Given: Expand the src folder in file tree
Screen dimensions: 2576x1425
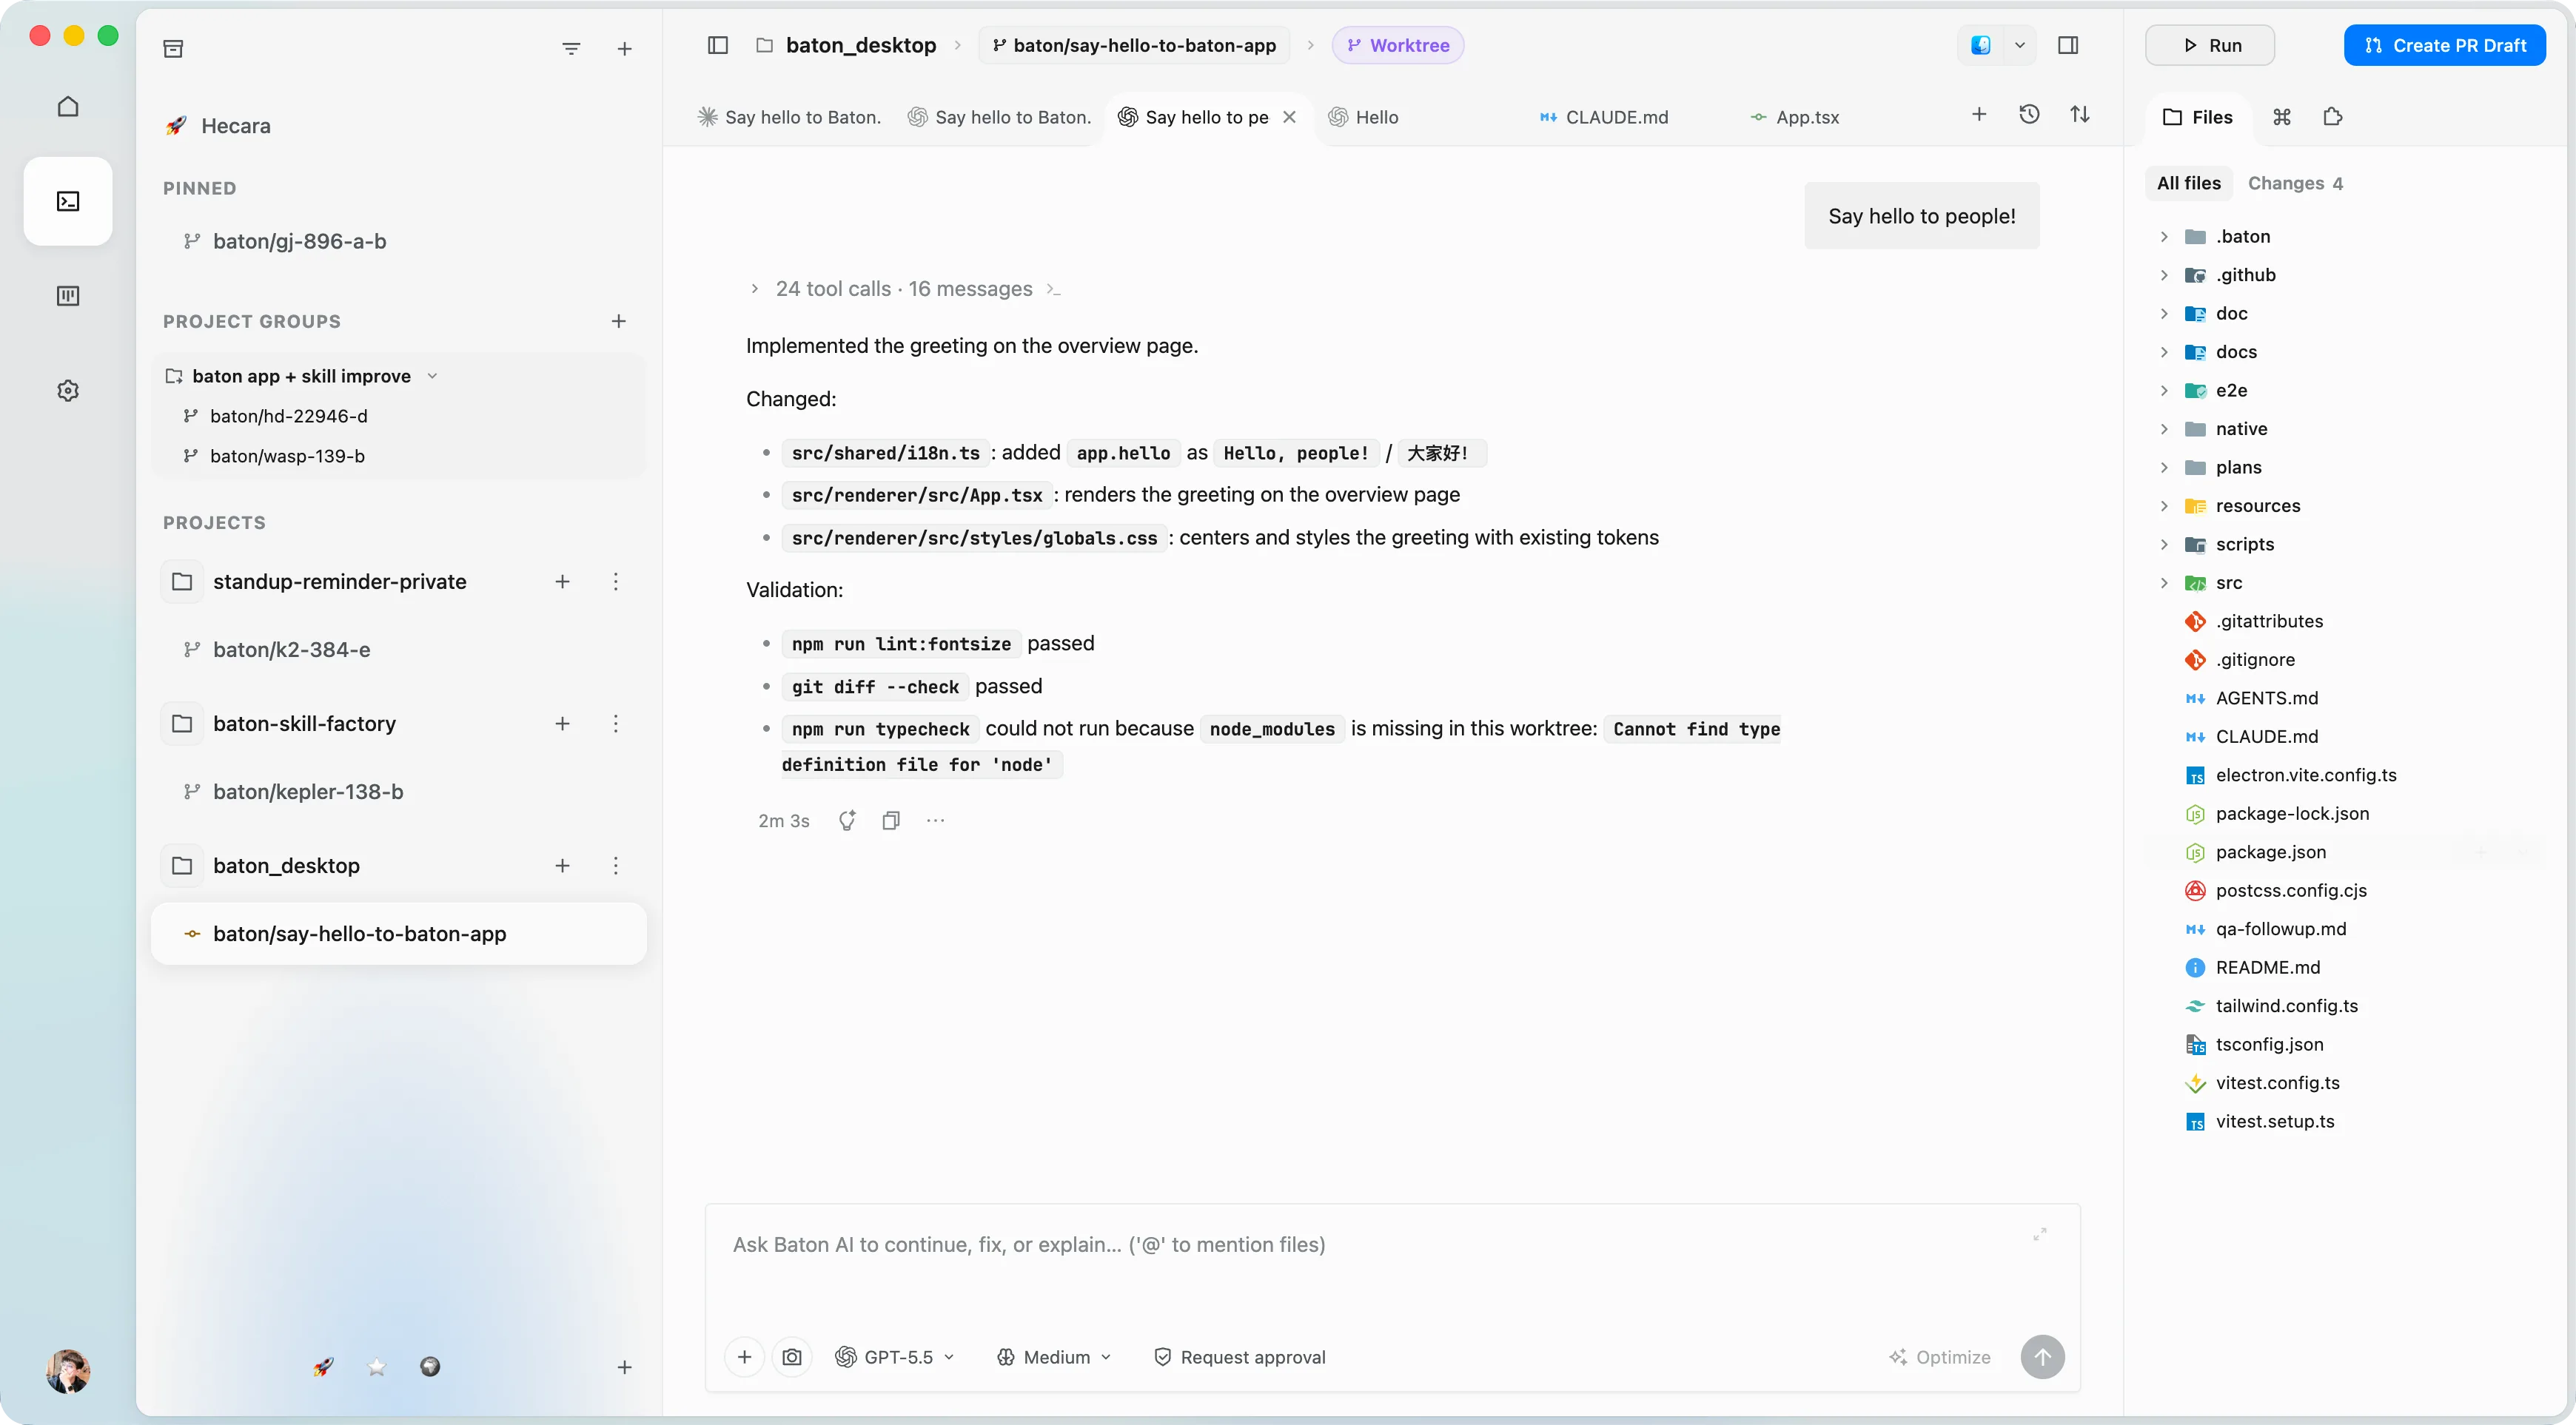Looking at the screenshot, I should coord(2164,582).
